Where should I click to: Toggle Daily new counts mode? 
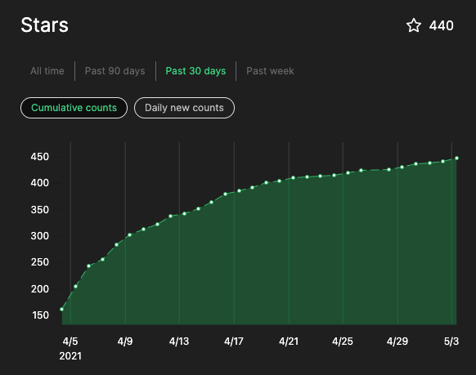click(184, 108)
